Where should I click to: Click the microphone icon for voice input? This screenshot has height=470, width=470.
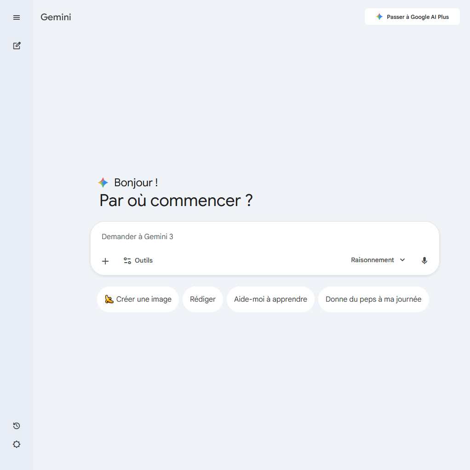(x=424, y=260)
